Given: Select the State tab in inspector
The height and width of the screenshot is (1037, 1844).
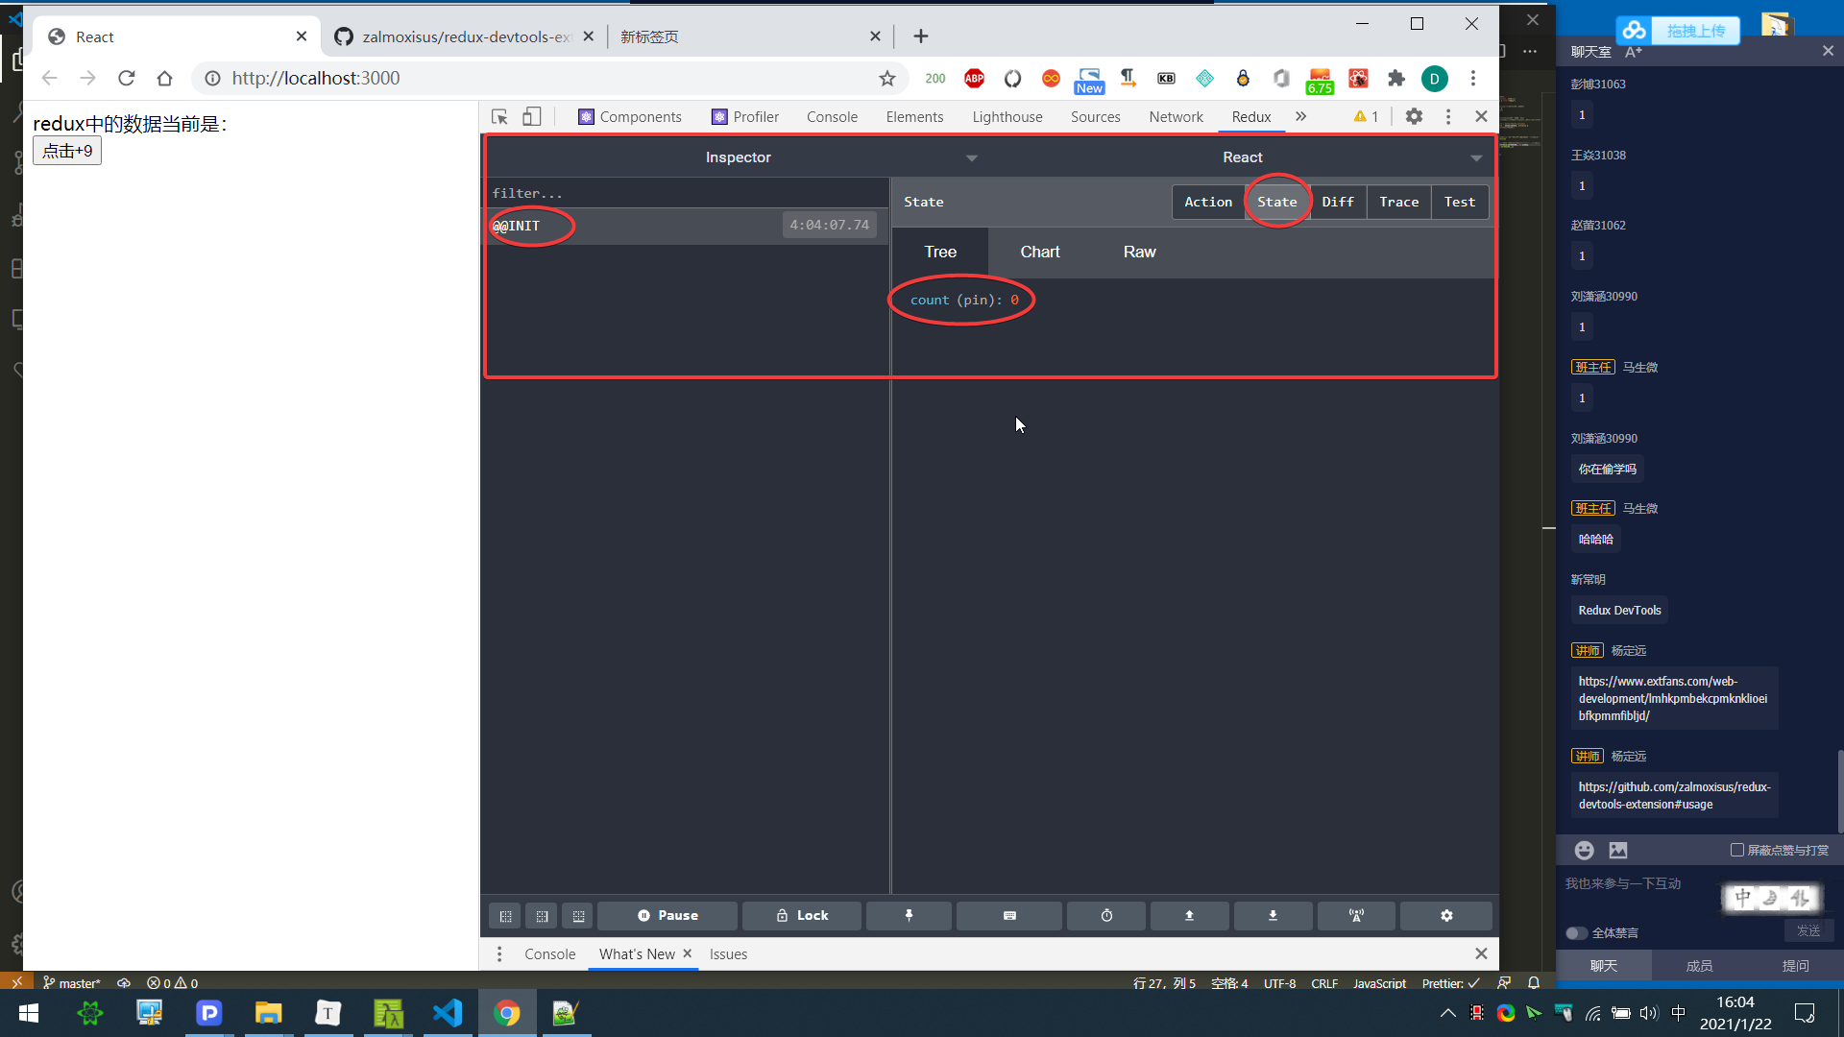Looking at the screenshot, I should pos(1277,202).
